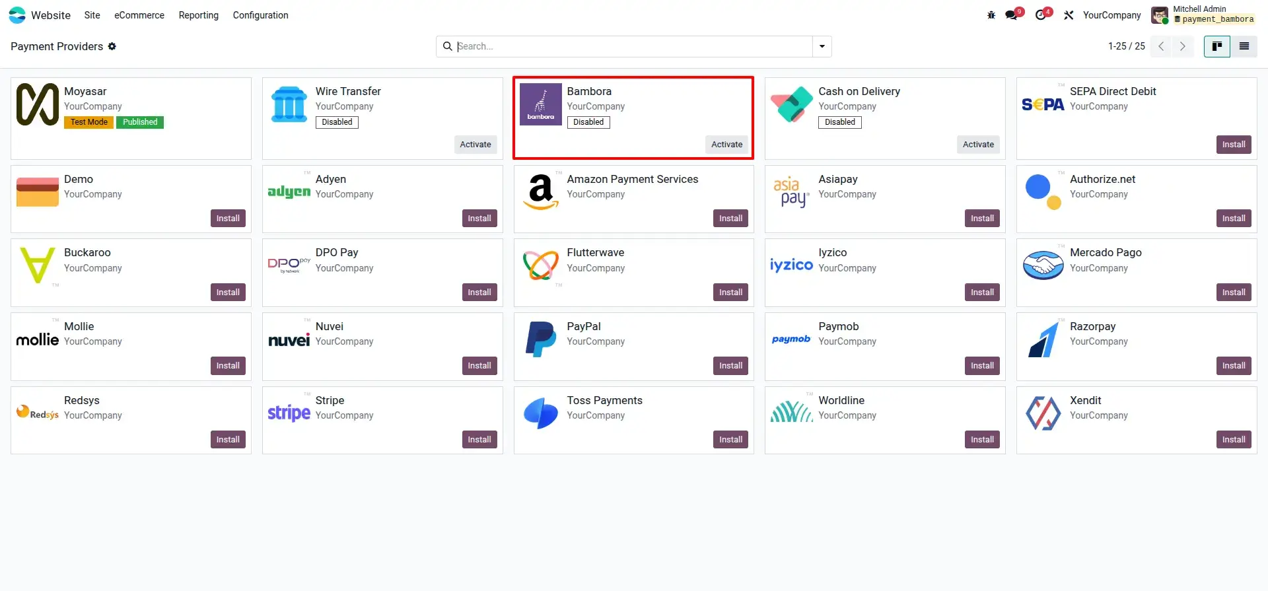Open the Site menu
Image resolution: width=1268 pixels, height=591 pixels.
(92, 15)
